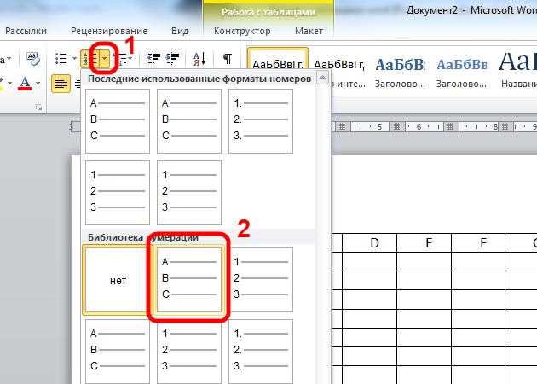
Task: Align text left
Action: tap(61, 84)
